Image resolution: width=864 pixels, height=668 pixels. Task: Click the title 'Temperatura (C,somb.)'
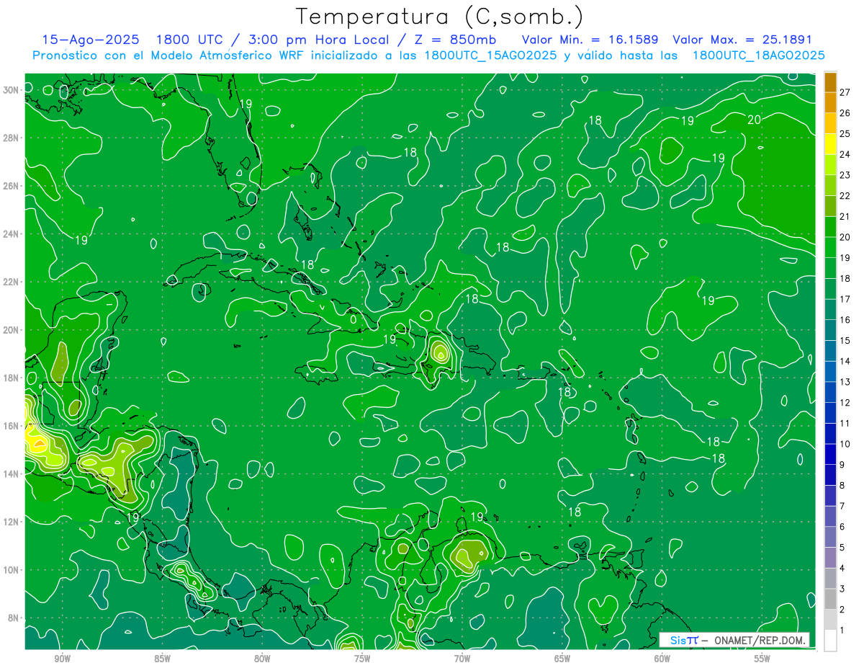click(440, 17)
